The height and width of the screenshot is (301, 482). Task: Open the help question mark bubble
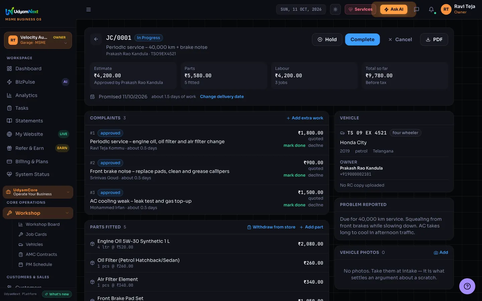[467, 286]
